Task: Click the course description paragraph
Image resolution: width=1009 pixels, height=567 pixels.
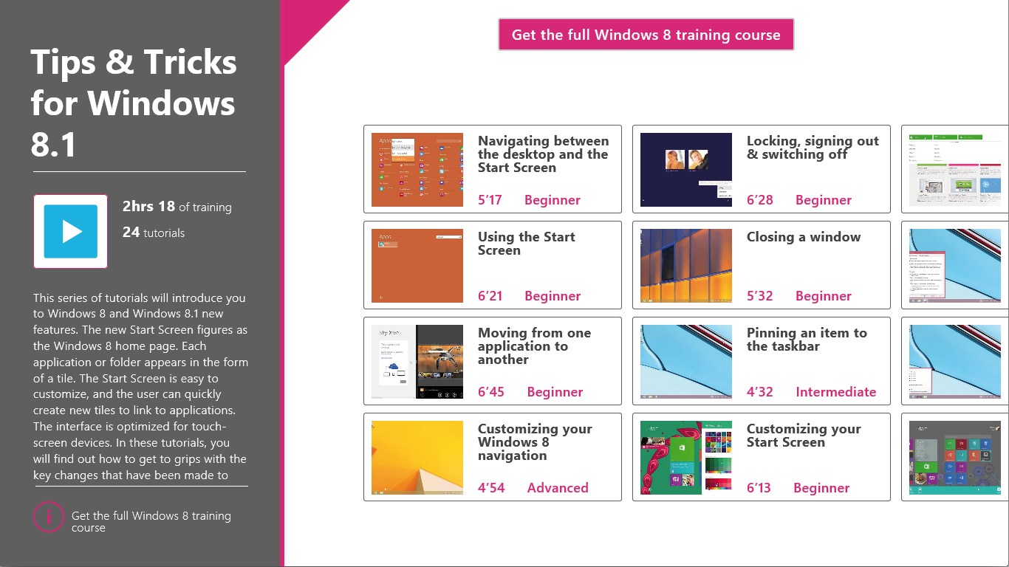Action: click(x=140, y=386)
